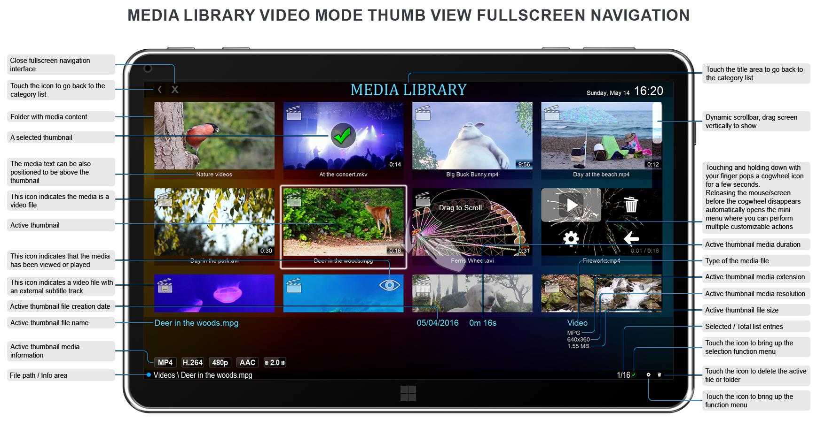Click the Videos \ Deer in the woods path
Image resolution: width=817 pixels, height=427 pixels.
pyautogui.click(x=203, y=375)
